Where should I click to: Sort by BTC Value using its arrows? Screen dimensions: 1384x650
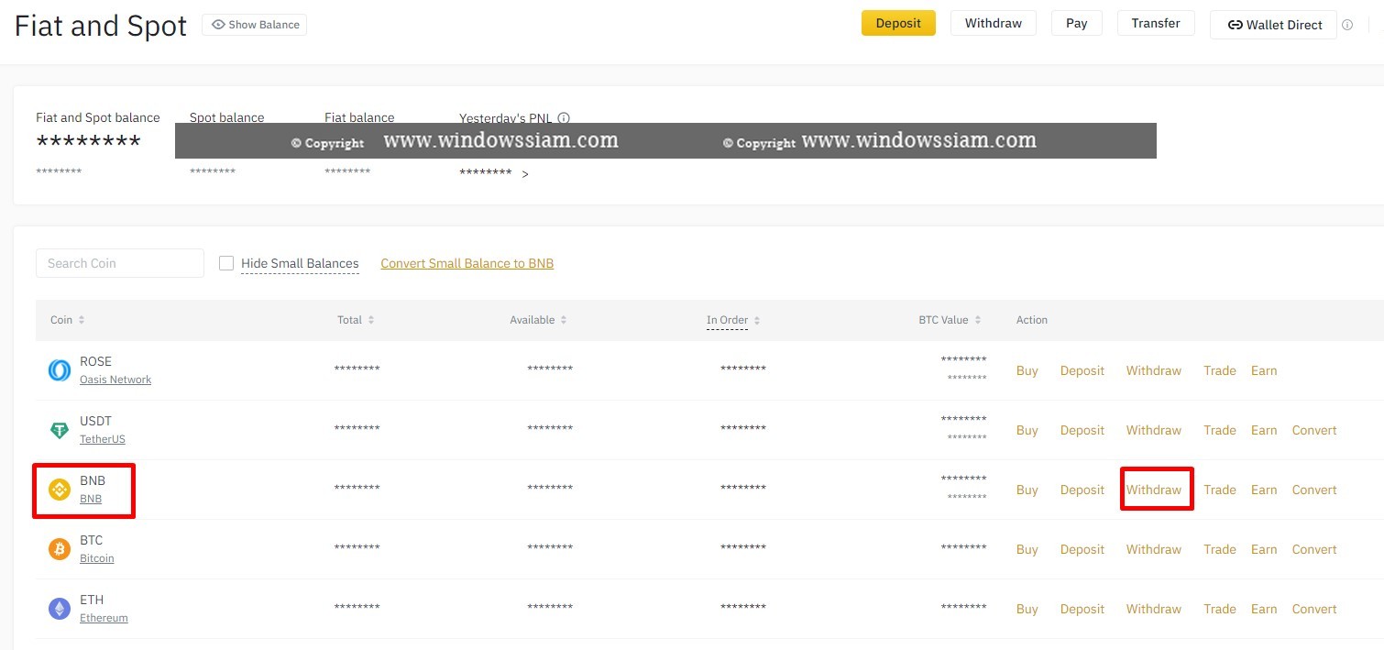[978, 320]
